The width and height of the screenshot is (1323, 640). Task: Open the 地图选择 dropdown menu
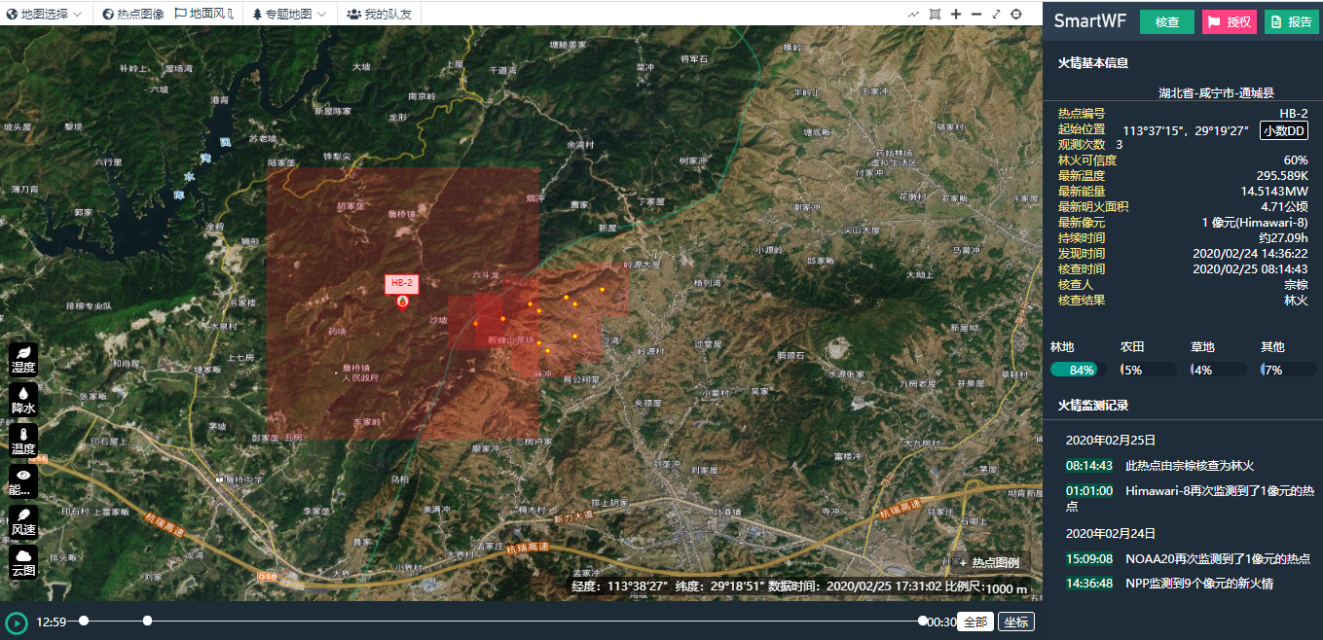tap(45, 14)
